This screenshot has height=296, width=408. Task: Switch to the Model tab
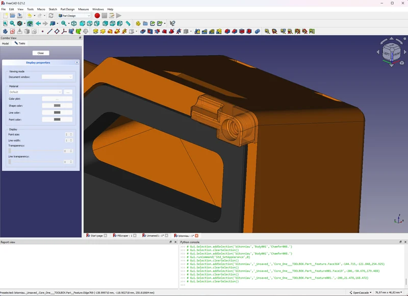(x=5, y=43)
